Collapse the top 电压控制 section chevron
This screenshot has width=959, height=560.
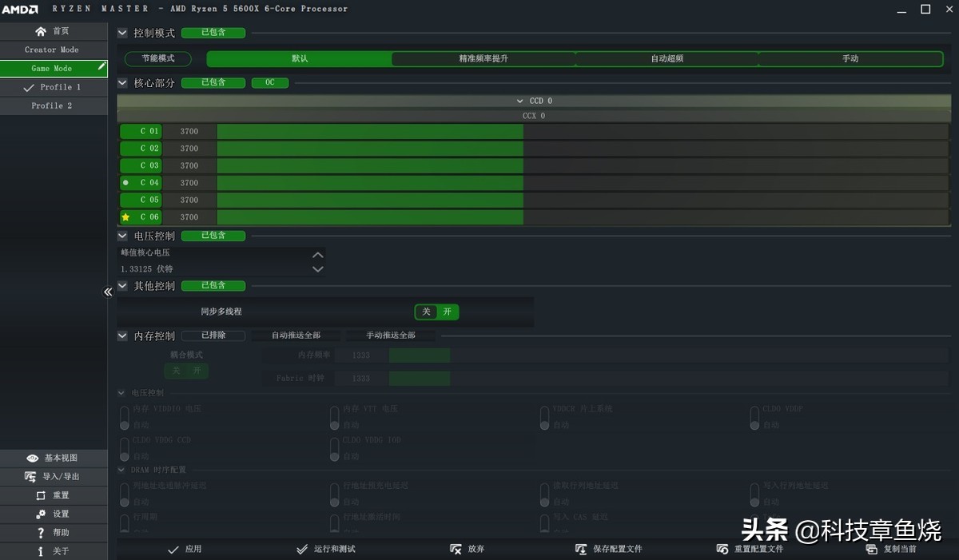(122, 236)
